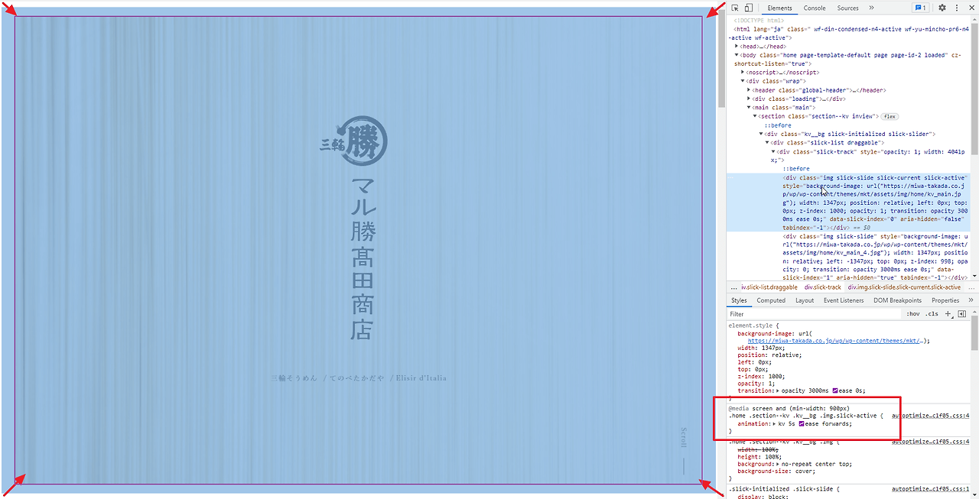Expand the head element node
Screen dimensions: 979x499
click(737, 46)
